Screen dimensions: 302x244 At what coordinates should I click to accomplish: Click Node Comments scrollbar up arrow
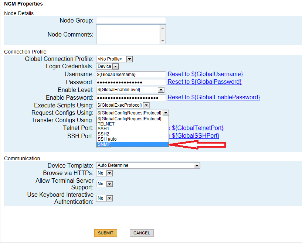click(x=163, y=28)
